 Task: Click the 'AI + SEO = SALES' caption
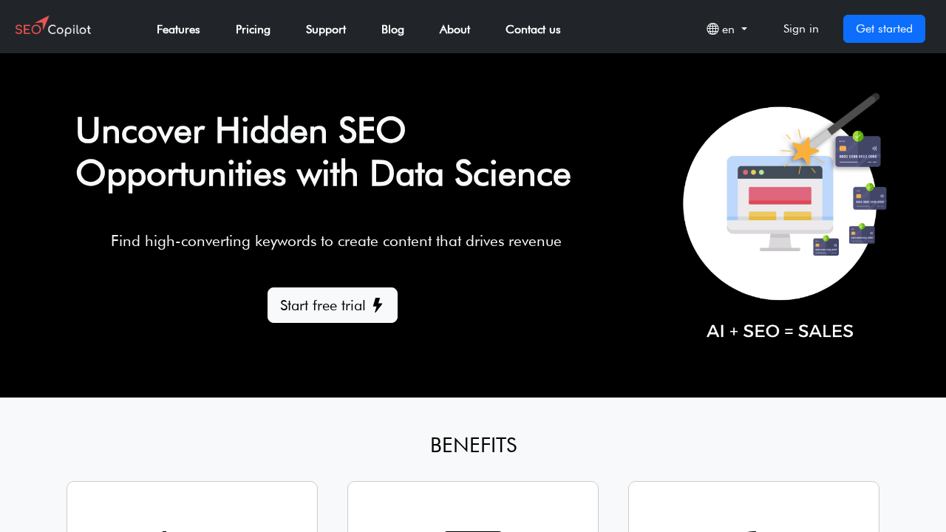780,331
